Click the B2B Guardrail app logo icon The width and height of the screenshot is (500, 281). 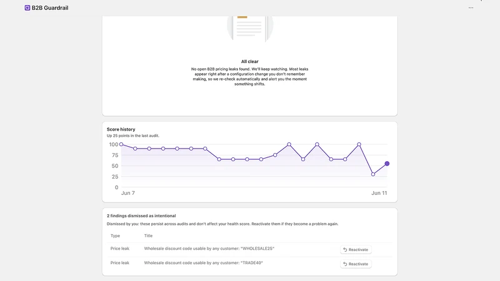(27, 7)
